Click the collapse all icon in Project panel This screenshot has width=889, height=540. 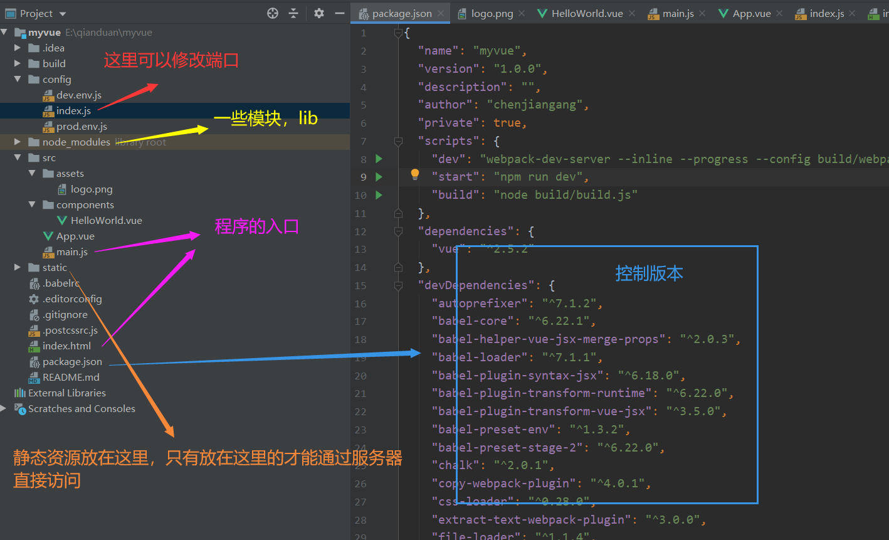[x=293, y=13]
